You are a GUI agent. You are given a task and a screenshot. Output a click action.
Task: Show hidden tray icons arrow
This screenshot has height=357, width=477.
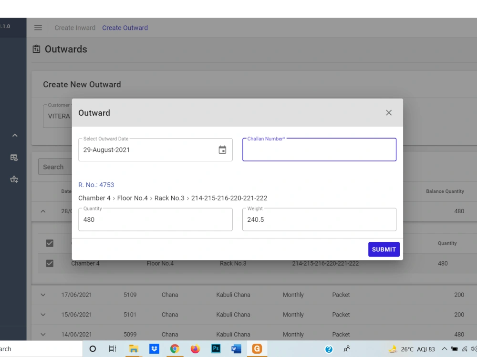[444, 349]
